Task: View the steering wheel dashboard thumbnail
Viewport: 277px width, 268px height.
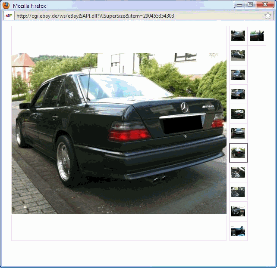Action: click(x=238, y=211)
